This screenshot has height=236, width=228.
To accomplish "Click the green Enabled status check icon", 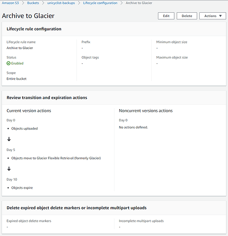I will coord(8,63).
